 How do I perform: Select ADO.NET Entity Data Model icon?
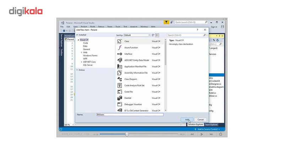pos(120,60)
